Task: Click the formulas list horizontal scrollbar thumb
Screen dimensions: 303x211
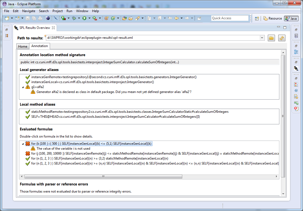Action: pos(103,176)
